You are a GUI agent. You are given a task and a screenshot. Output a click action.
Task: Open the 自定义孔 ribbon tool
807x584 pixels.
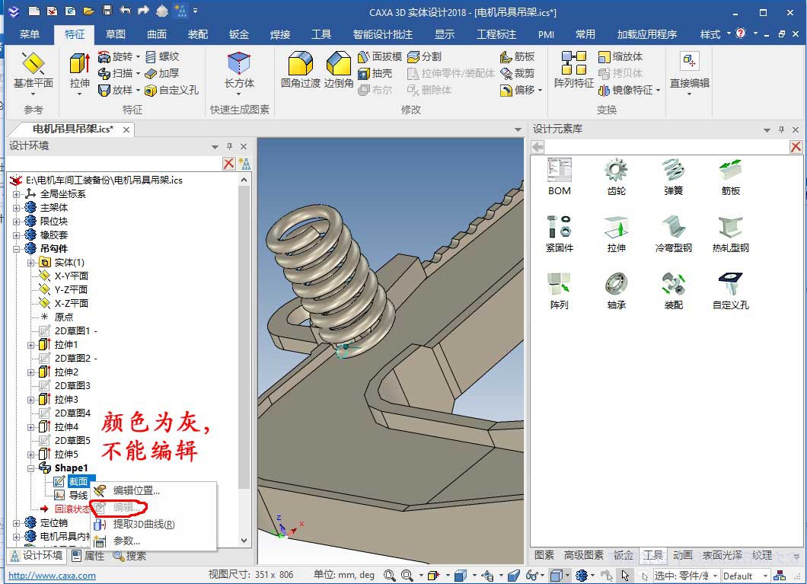172,90
